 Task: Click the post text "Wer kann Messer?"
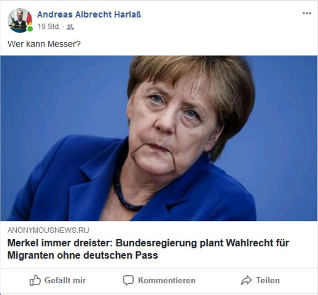point(44,44)
